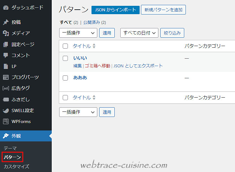This screenshot has height=172, width=235.
Task: Click the WPForms form icon
Action: point(6,121)
